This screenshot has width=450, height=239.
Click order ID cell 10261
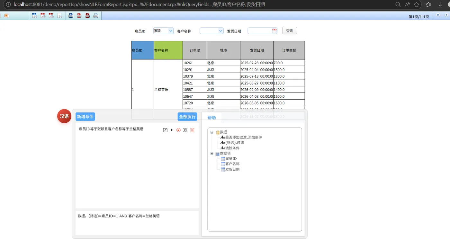point(195,63)
